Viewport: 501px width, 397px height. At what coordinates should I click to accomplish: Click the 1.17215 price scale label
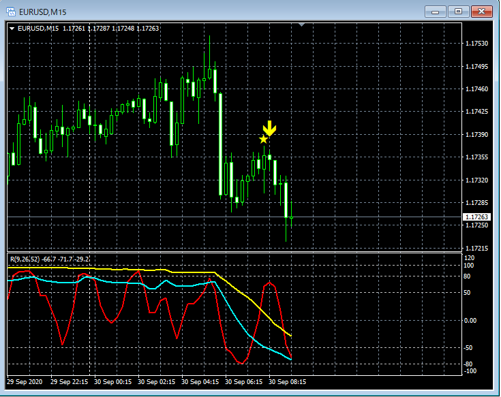pyautogui.click(x=476, y=248)
